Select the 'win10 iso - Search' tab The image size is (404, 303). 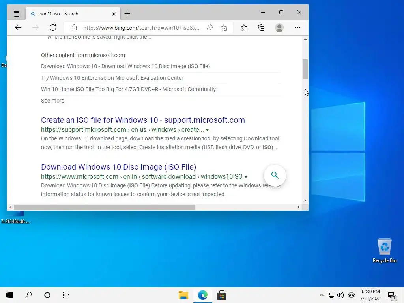(x=73, y=14)
